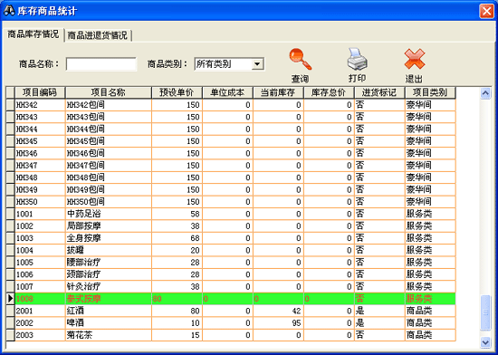
Task: Sort by 项目编码 column header
Action: point(40,92)
